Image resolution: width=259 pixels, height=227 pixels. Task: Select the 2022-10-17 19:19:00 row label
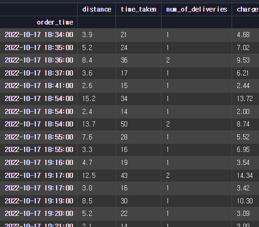click(x=39, y=201)
